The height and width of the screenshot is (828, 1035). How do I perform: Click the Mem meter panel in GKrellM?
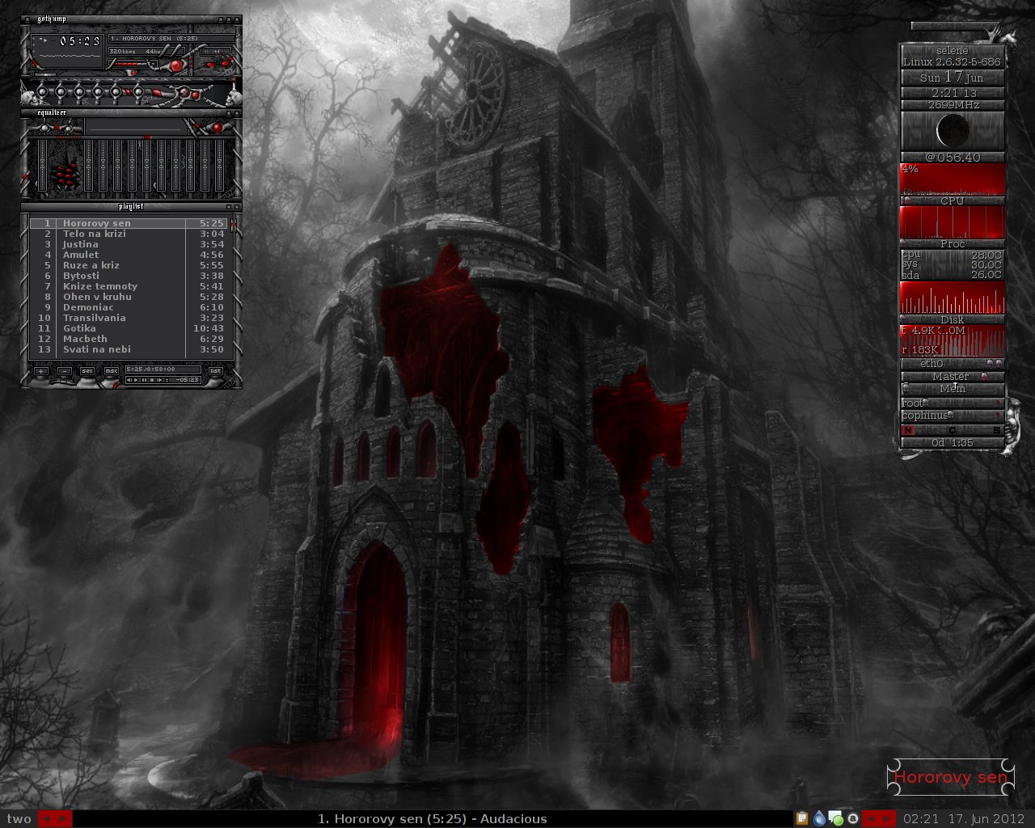pyautogui.click(x=953, y=389)
